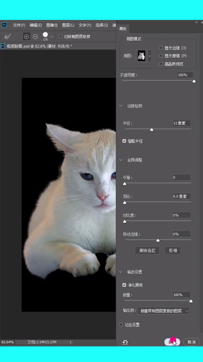Click the 文档:1.54M/3.27M status text
Screen dimensions: 203x362
click(x=42, y=342)
